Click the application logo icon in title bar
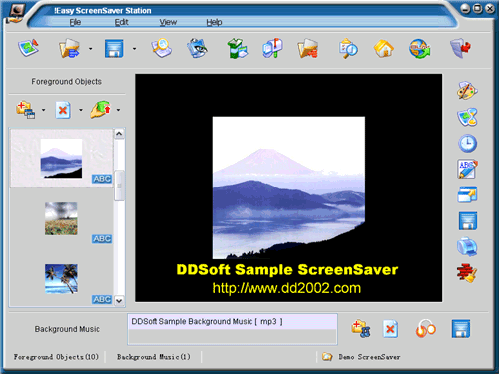This screenshot has height=374, width=499. (15, 13)
